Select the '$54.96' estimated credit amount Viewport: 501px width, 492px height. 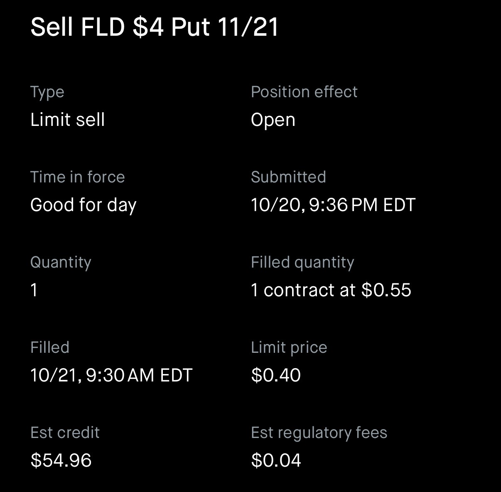(61, 460)
